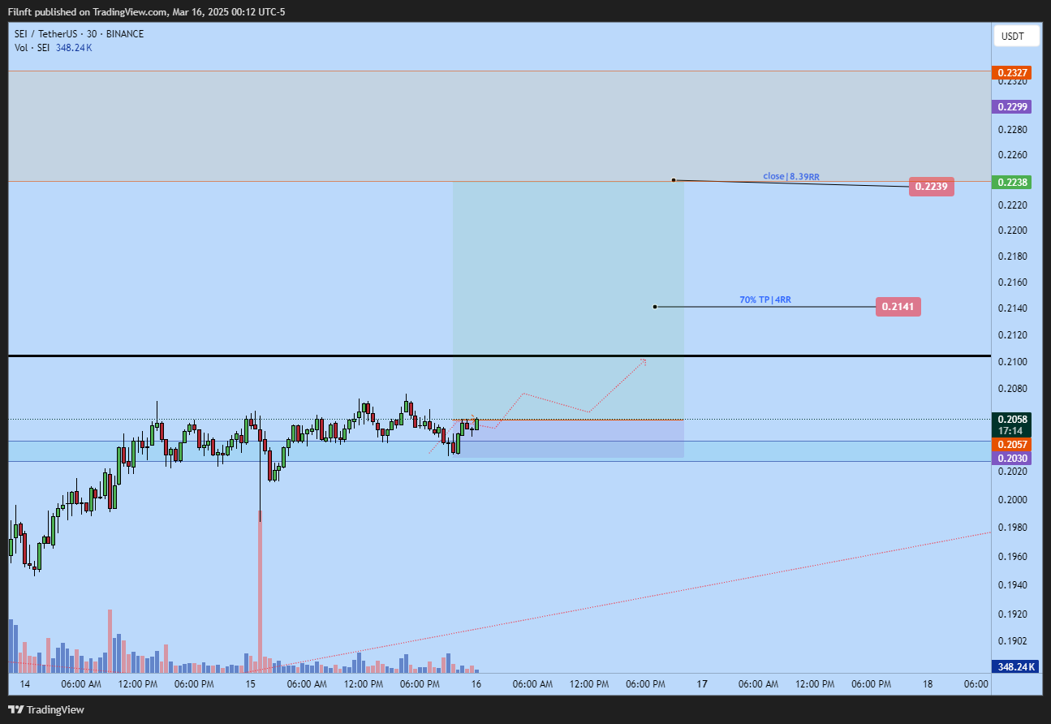Viewport: 1051px width, 724px height.
Task: Click the date label 15 on time axis
Action: click(251, 684)
